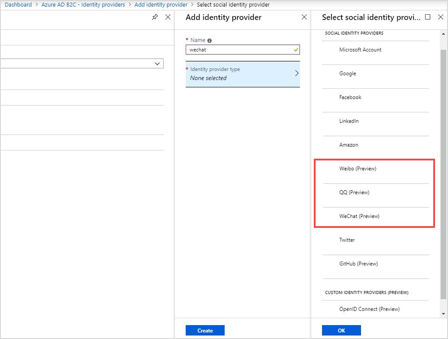This screenshot has height=339, width=448.
Task: Click the Name info icon
Action: click(x=209, y=40)
